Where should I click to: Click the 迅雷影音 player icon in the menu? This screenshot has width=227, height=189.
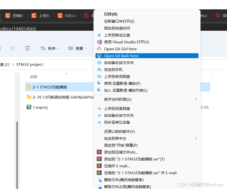pos(99,83)
